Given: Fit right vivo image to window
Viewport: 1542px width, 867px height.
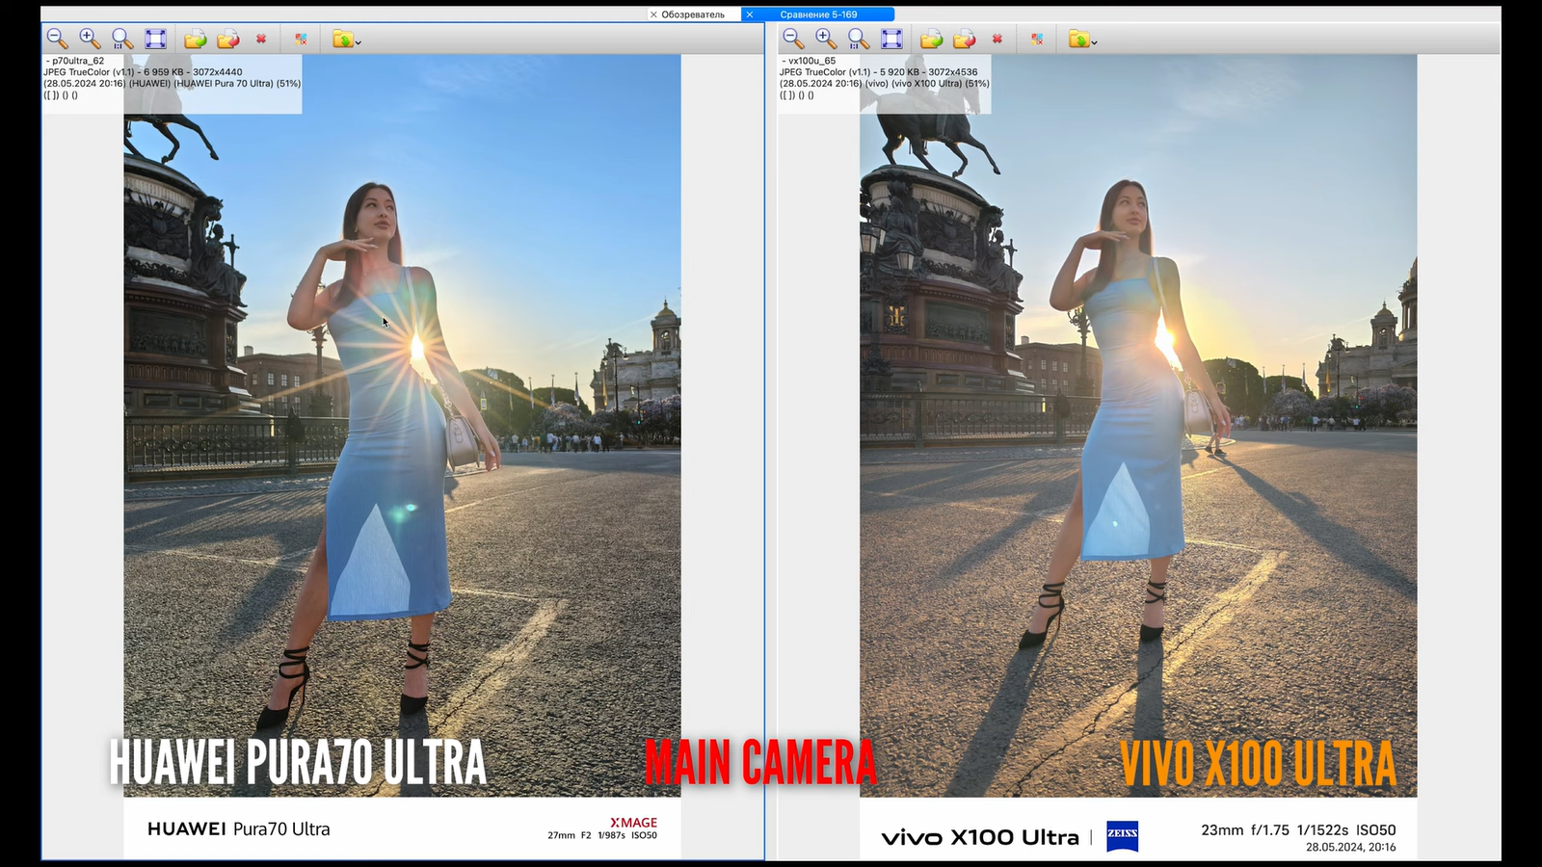Looking at the screenshot, I should 891,39.
